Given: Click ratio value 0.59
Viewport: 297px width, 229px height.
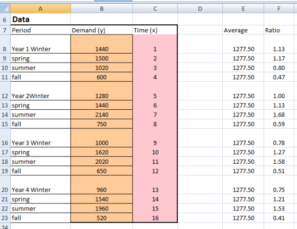Looking at the screenshot, I should pos(279,124).
